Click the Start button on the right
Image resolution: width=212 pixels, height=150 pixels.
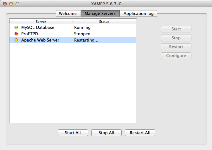(176, 29)
